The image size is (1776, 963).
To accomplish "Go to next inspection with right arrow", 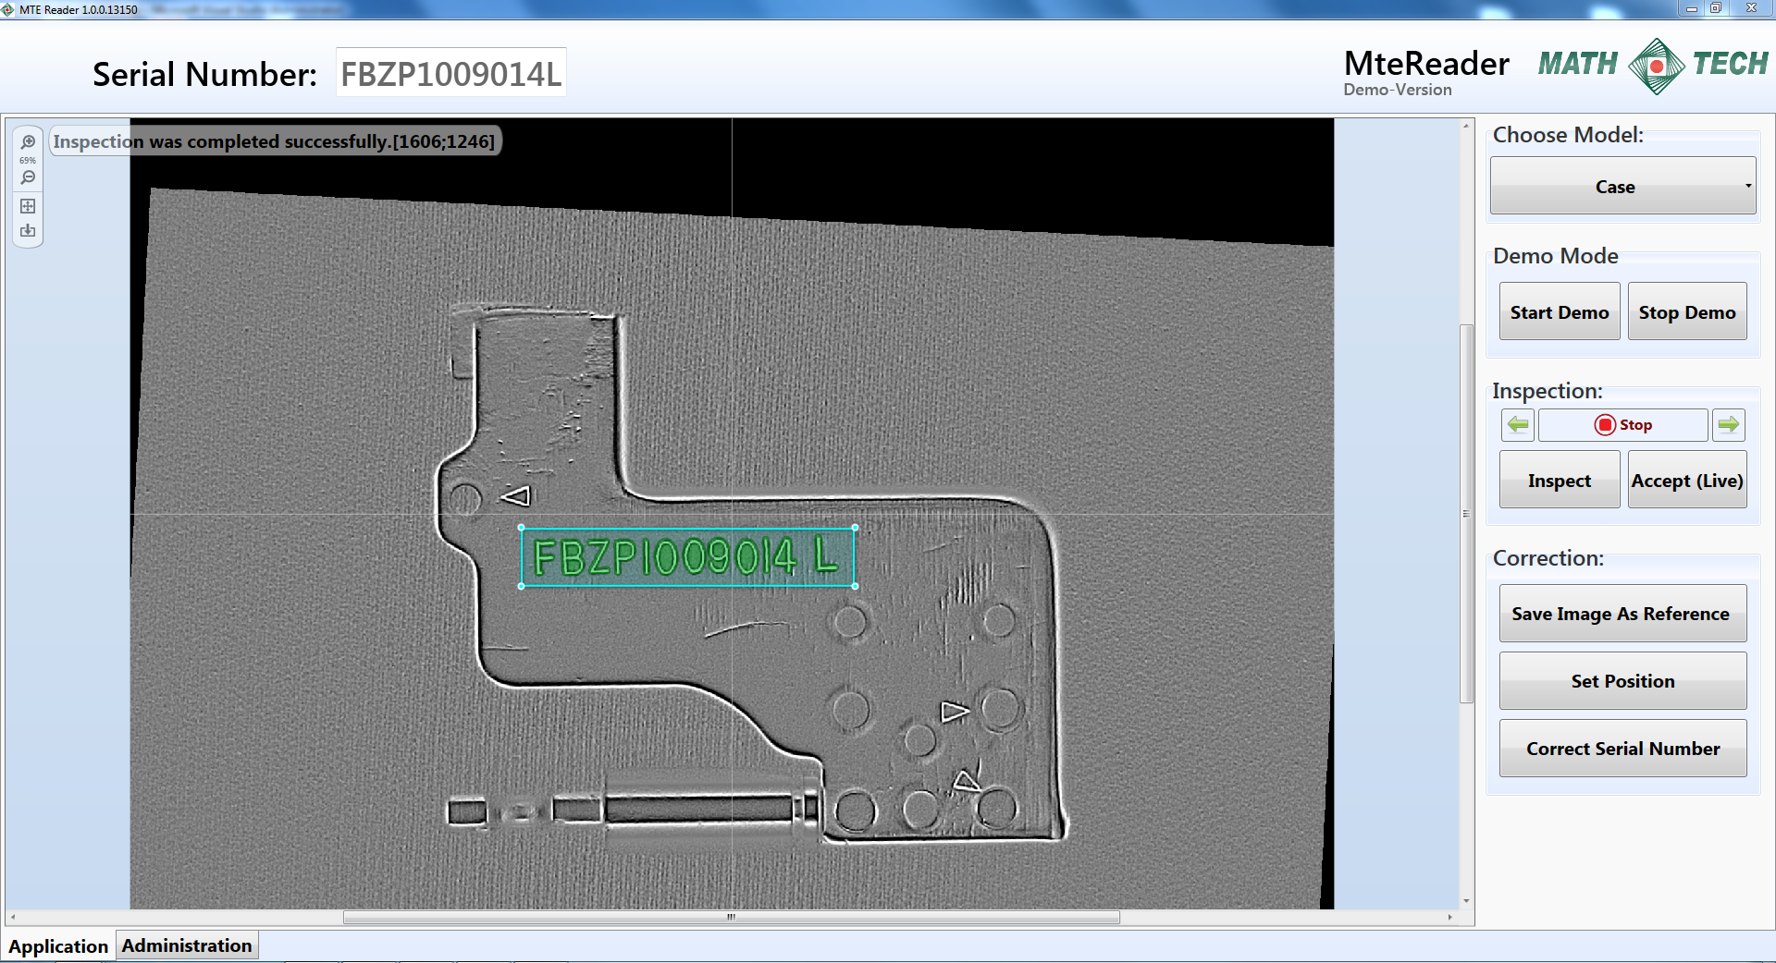I will point(1728,425).
